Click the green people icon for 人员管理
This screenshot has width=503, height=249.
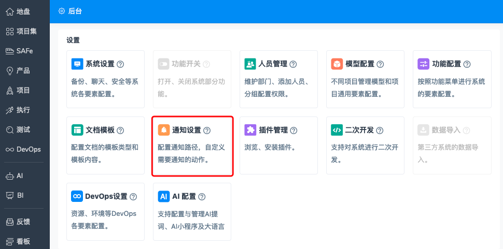(250, 64)
